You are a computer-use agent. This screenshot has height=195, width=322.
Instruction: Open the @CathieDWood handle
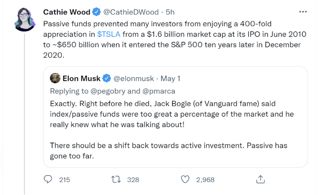pyautogui.click(x=131, y=12)
